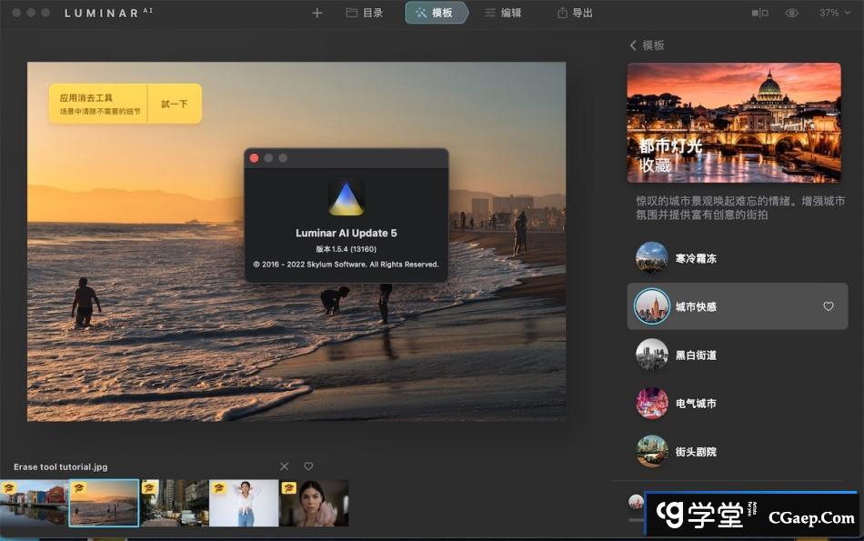
Task: Switch to the 编辑 (Edit) tab
Action: pyautogui.click(x=503, y=13)
